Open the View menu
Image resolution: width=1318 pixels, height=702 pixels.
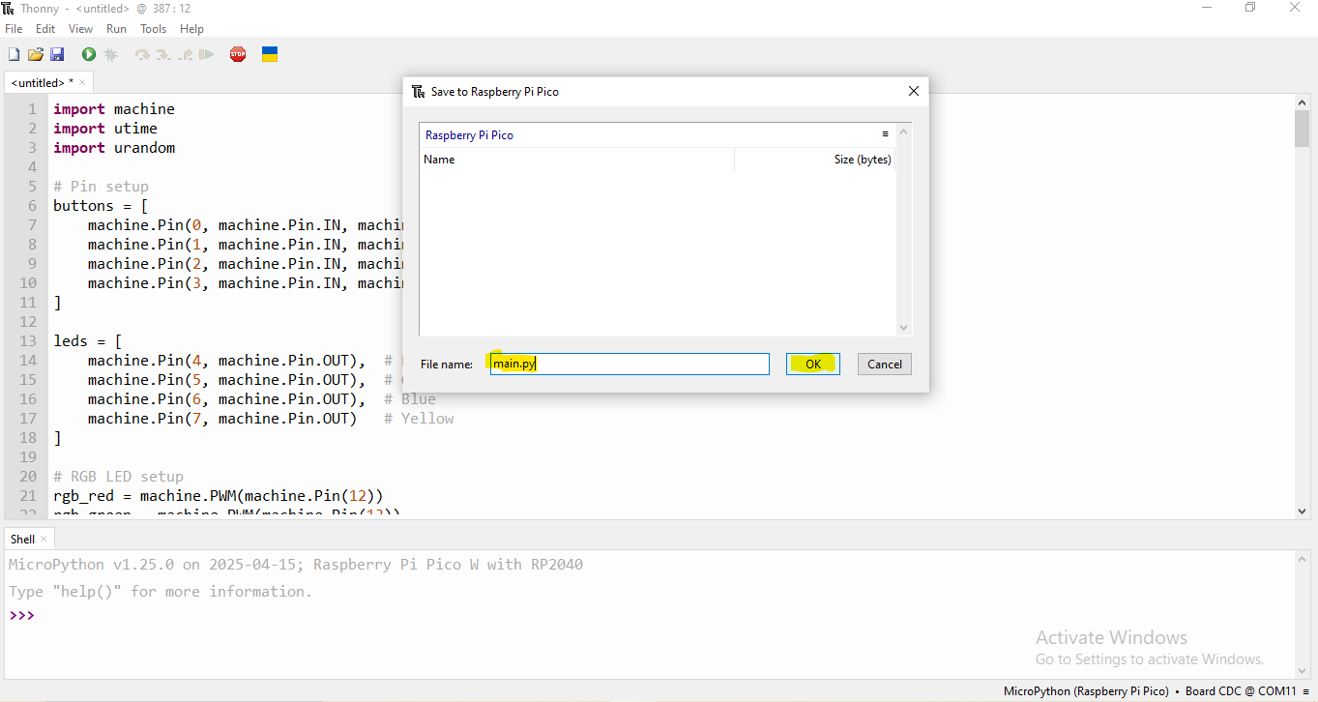pos(81,29)
